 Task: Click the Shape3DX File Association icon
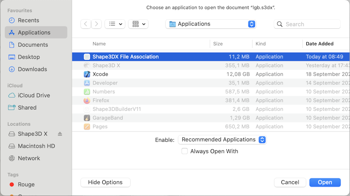[x=87, y=57]
